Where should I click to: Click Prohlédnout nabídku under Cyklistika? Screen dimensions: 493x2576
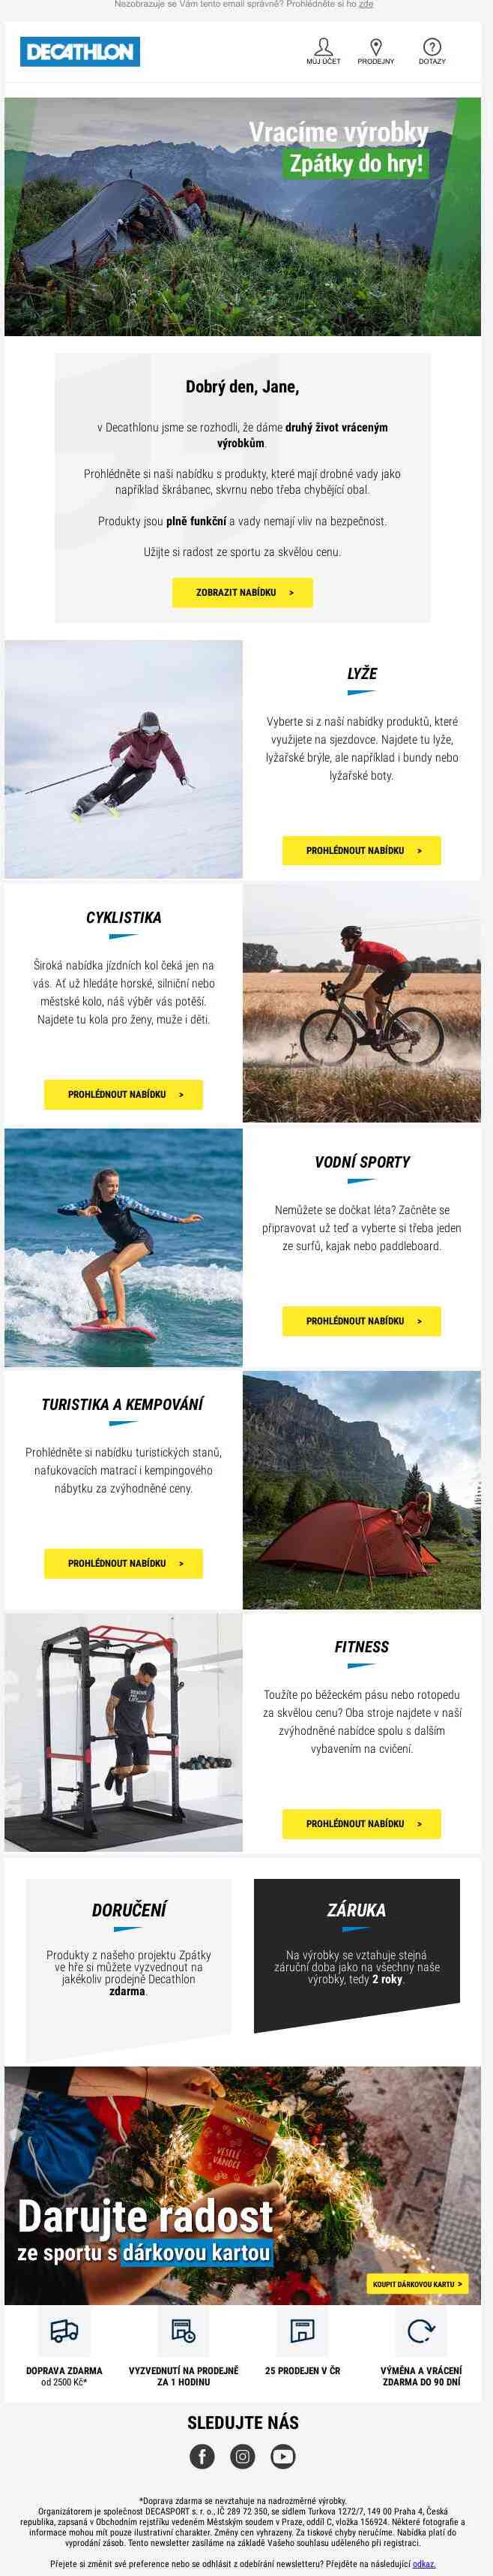tap(124, 1094)
